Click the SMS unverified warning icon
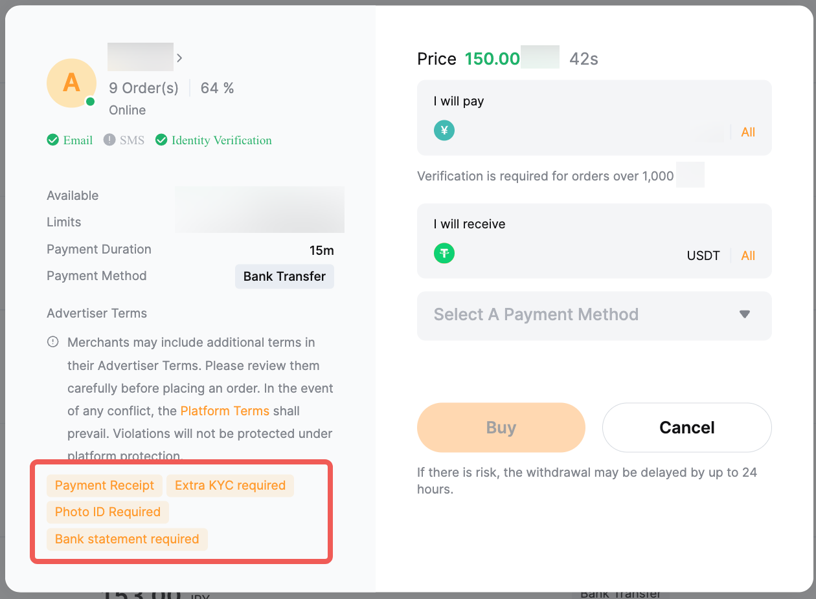The image size is (816, 599). [109, 140]
